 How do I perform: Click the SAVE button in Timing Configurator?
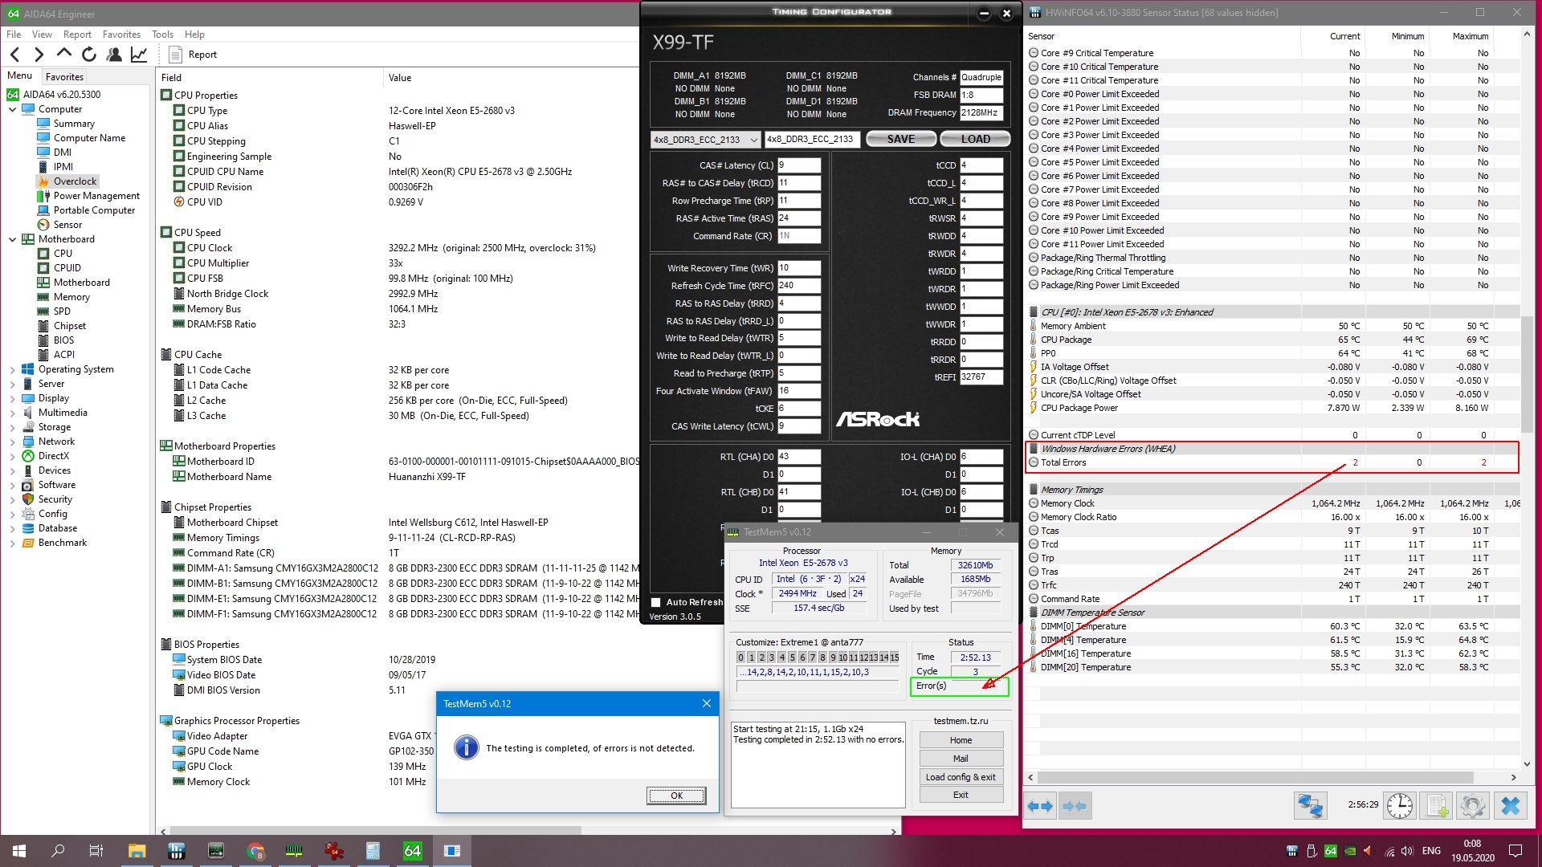[x=900, y=139]
